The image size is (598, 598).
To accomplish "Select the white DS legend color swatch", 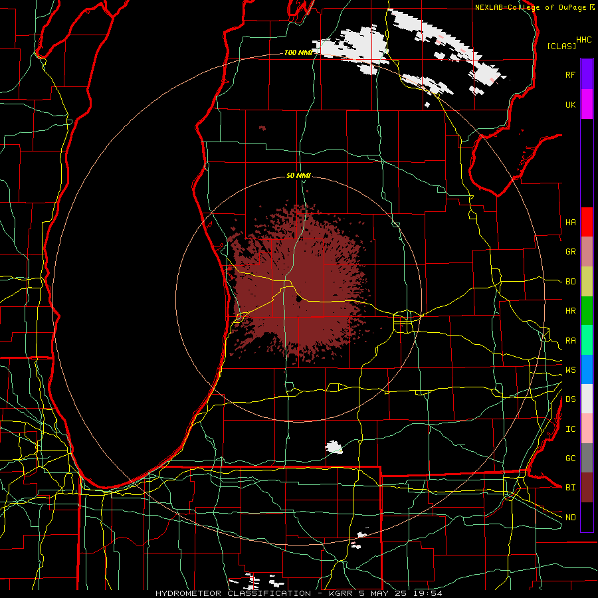I will tap(587, 399).
